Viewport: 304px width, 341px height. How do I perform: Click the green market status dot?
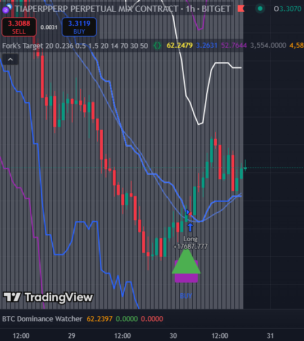[260, 8]
